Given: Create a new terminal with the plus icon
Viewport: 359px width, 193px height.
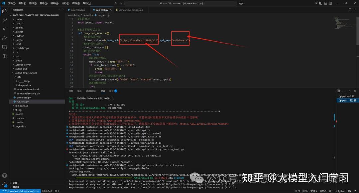Looking at the screenshot, I should pyautogui.click(x=338, y=91).
